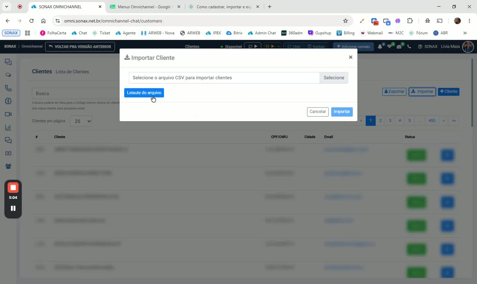Screen dimensions: 477x284
Task: Click the address bar URL
Action: point(113,21)
